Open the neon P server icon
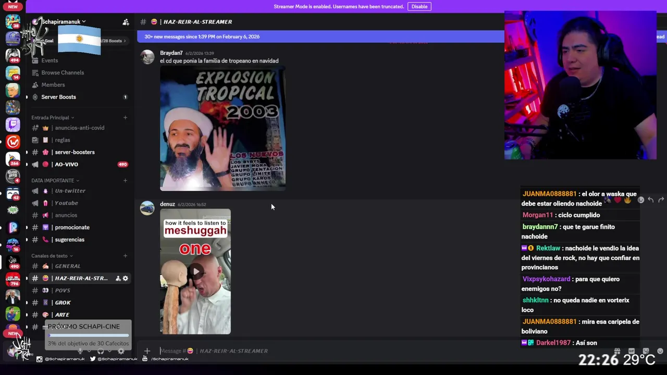This screenshot has width=667, height=375. pyautogui.click(x=13, y=228)
